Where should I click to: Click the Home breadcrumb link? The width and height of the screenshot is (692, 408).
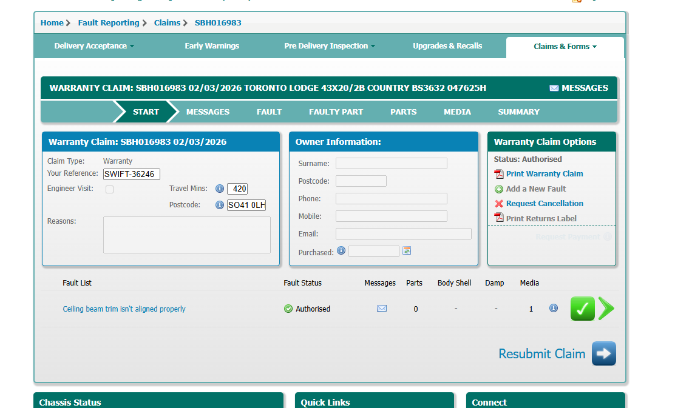[x=52, y=22]
